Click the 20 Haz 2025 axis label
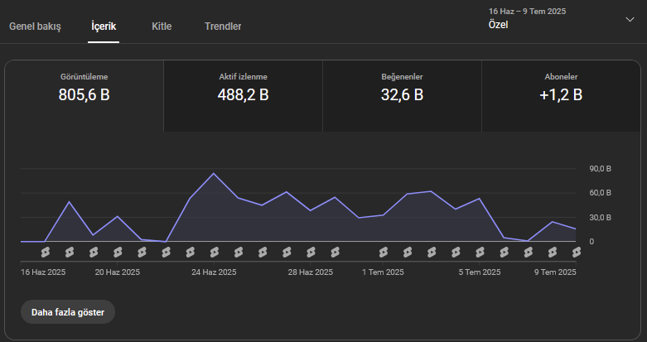Screen dimensions: 647x342 (118, 272)
